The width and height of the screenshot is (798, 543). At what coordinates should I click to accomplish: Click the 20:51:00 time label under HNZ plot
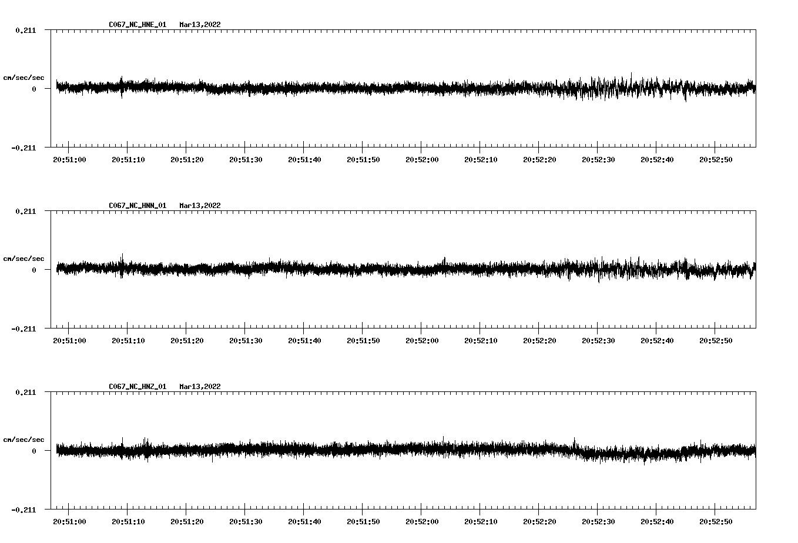pos(69,522)
